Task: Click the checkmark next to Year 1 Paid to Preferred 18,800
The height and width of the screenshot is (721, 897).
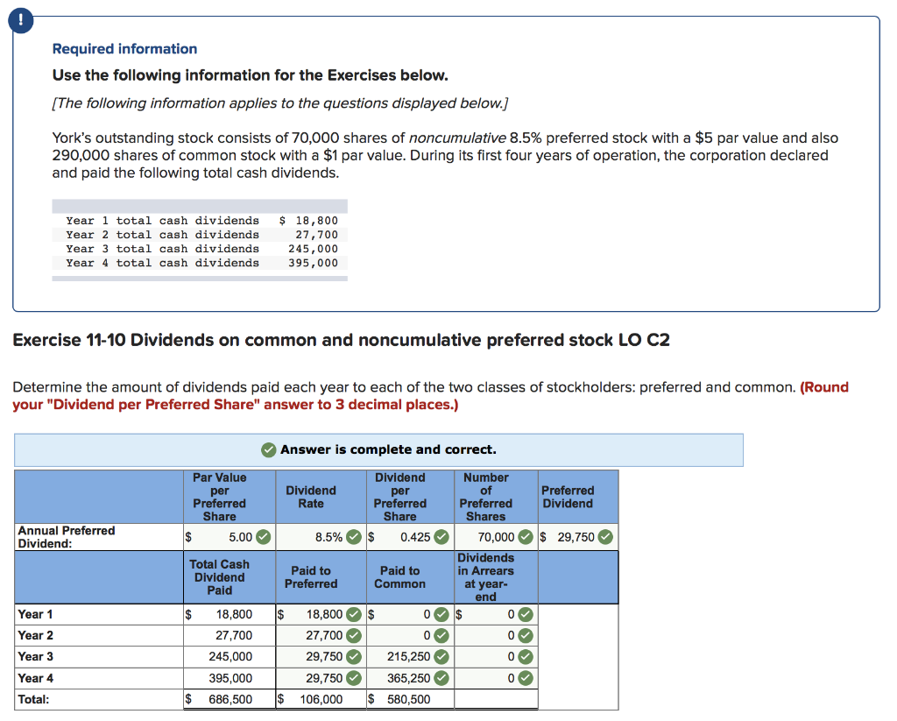Action: (354, 615)
